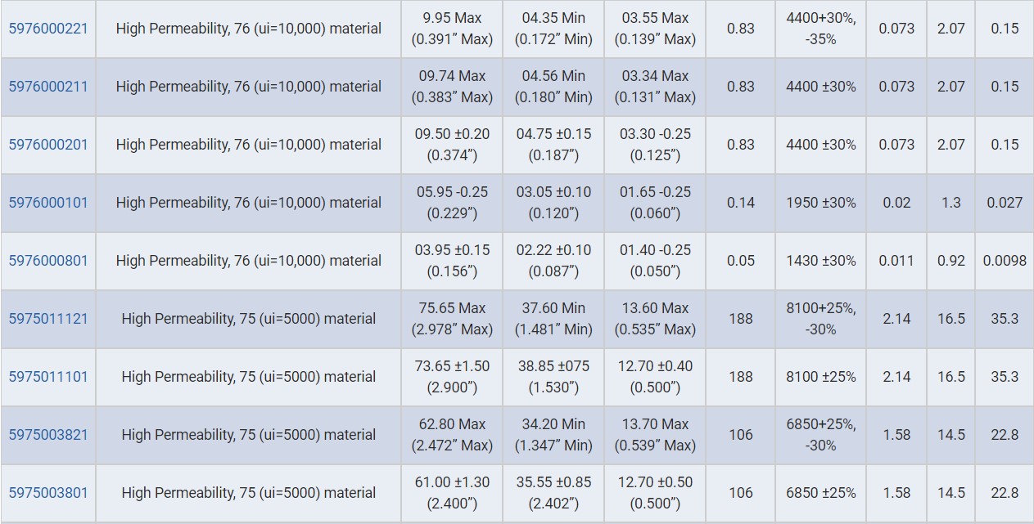Select the 9.95 Max dimension cell
Image resolution: width=1034 pixels, height=524 pixels.
pyautogui.click(x=452, y=29)
